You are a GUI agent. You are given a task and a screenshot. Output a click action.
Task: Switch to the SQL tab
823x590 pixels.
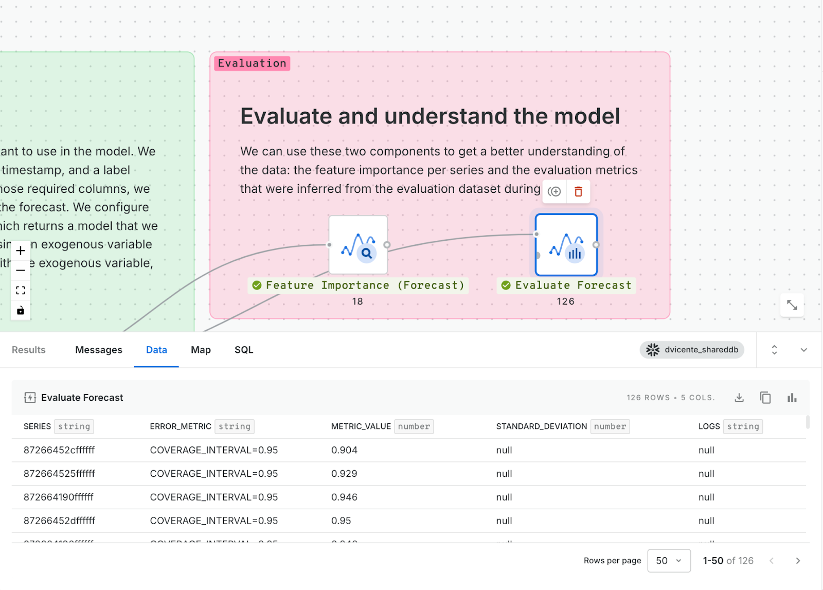click(243, 350)
